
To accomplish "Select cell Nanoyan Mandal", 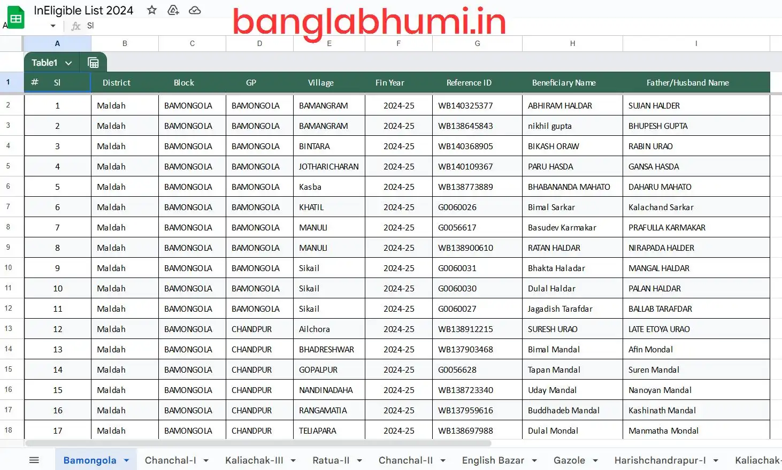I will click(696, 390).
